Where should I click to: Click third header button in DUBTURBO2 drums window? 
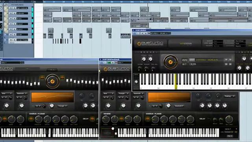(x=142, y=33)
